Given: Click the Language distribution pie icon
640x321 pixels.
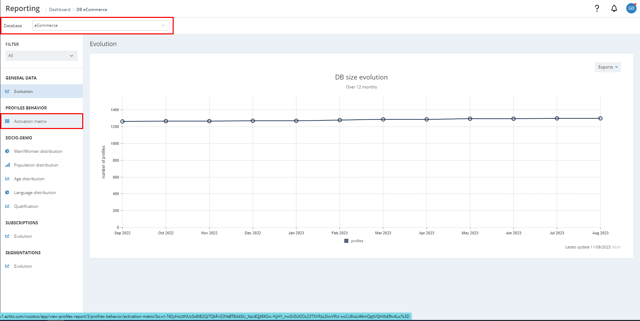Looking at the screenshot, I should click(7, 192).
